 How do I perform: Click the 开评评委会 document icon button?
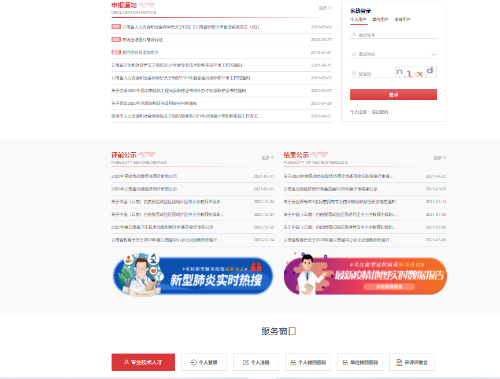pos(412,362)
